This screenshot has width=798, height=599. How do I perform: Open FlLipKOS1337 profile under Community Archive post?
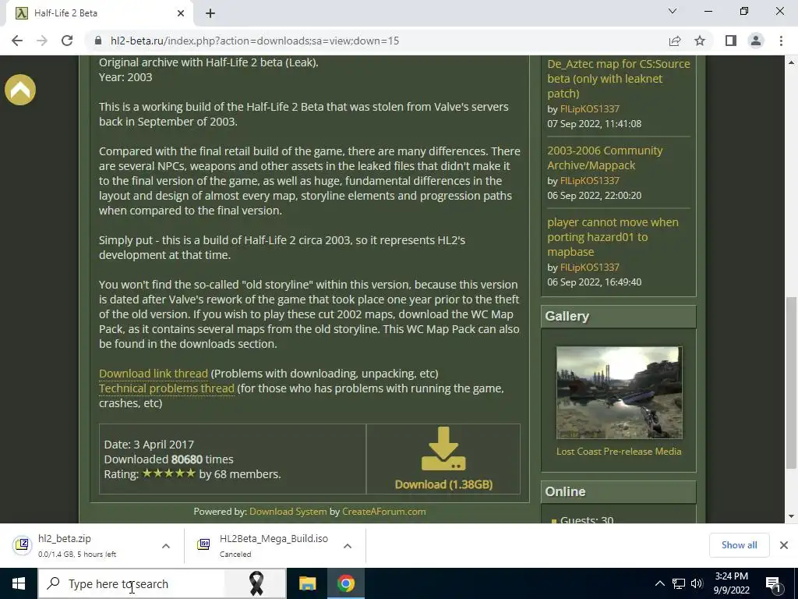point(589,181)
